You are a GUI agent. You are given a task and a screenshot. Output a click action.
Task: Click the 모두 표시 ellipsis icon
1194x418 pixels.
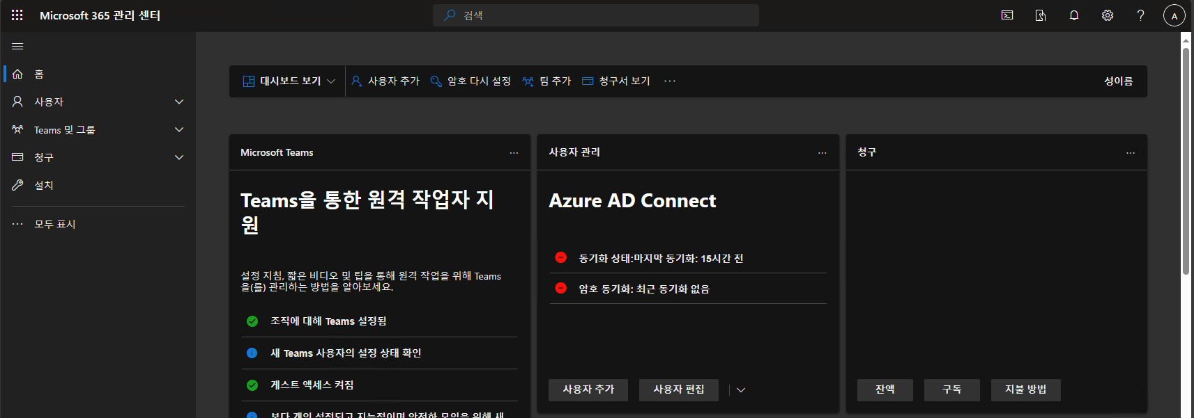tap(17, 224)
